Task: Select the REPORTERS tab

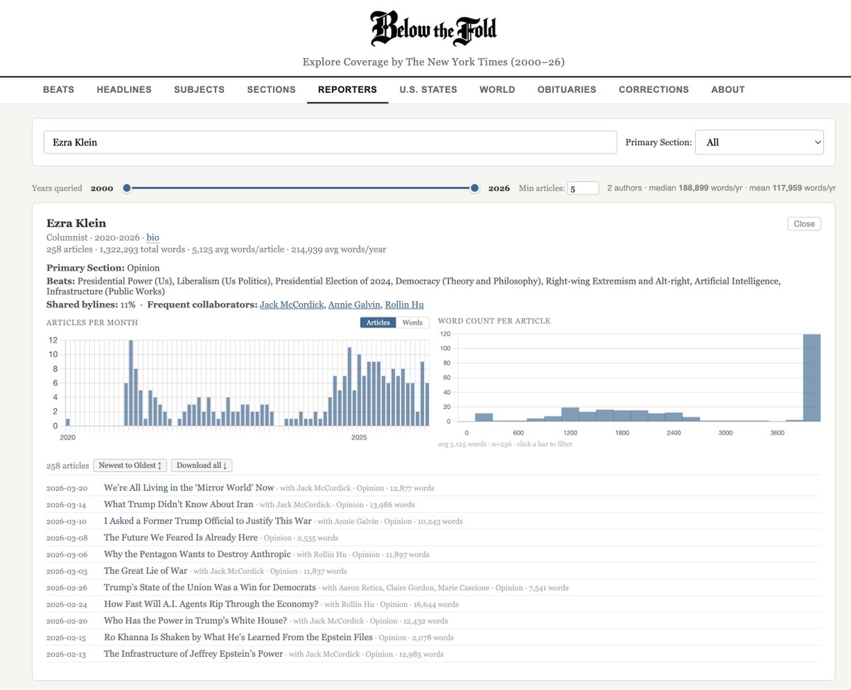Action: coord(347,89)
